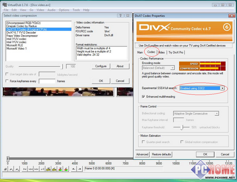The height and width of the screenshot is (182, 237).
Task: Enable Quarter-pixel search checkbox
Action: [x=143, y=142]
